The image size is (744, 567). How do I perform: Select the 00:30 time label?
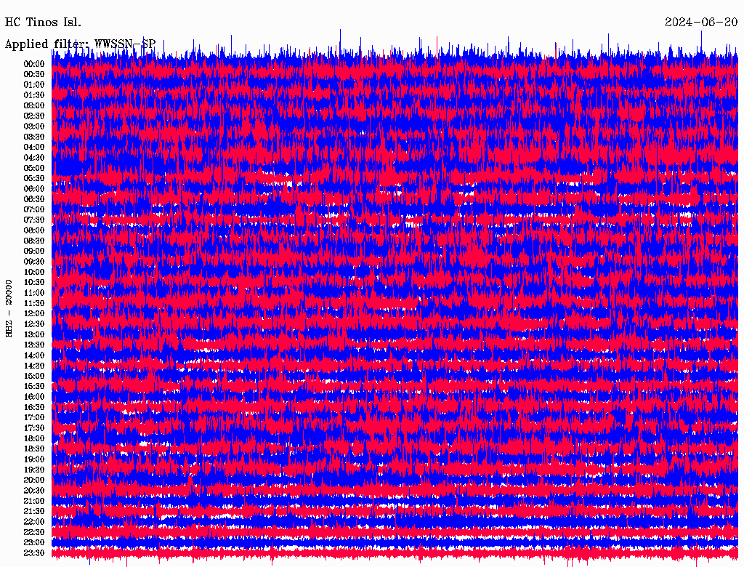[x=34, y=75]
